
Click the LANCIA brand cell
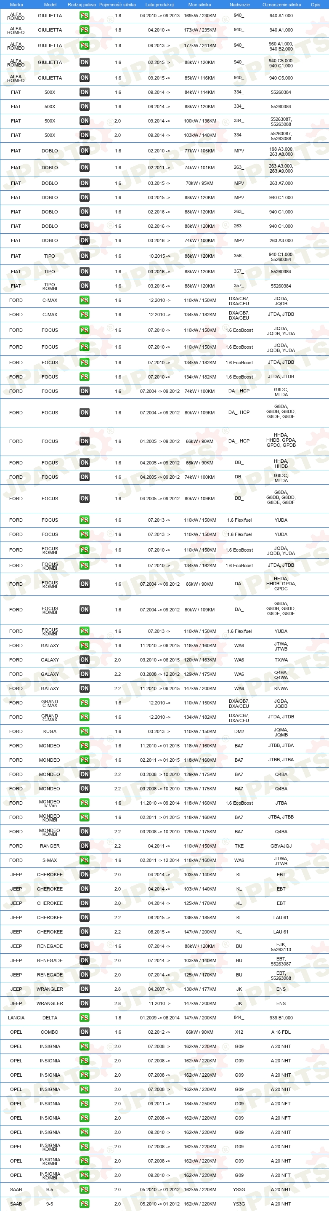coord(16,1018)
